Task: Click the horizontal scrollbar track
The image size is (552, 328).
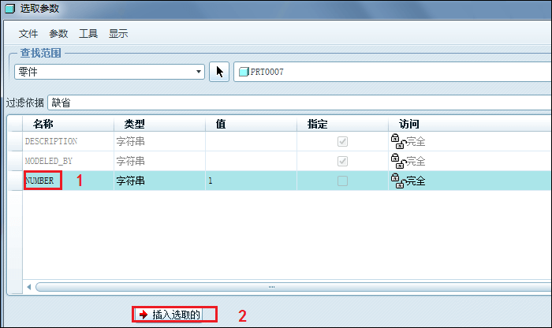Action: [x=293, y=287]
